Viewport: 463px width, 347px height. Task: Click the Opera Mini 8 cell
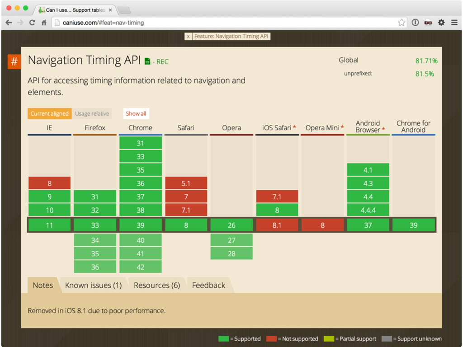pyautogui.click(x=322, y=225)
